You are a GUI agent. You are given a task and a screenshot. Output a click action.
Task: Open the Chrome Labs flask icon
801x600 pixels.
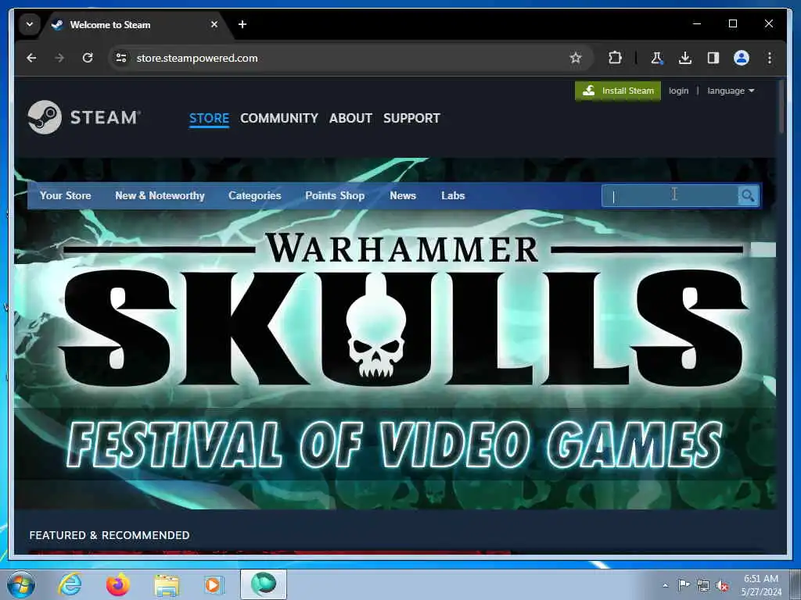[x=656, y=58]
